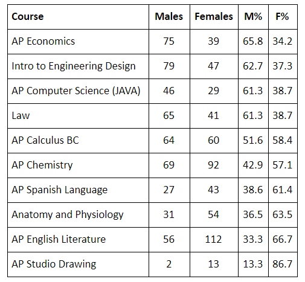Click the Law course cell
Image resolution: width=305 pixels, height=282 pixels.
coord(78,116)
